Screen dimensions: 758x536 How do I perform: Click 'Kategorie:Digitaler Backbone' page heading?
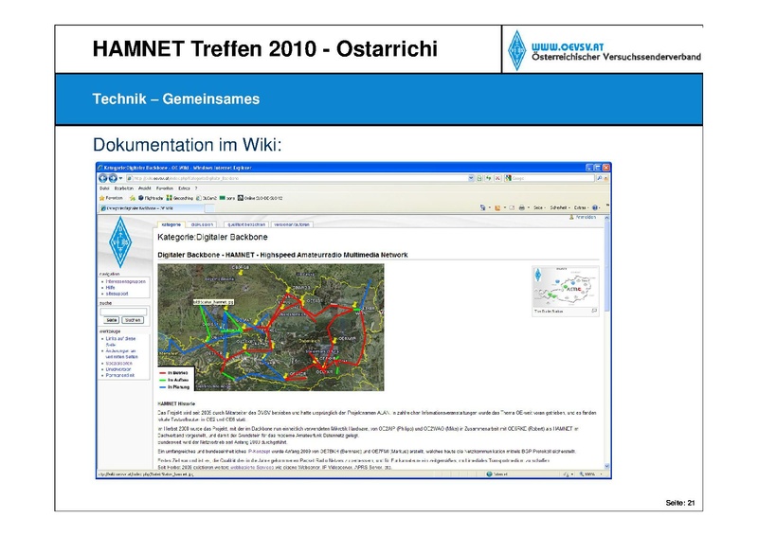[x=212, y=238]
